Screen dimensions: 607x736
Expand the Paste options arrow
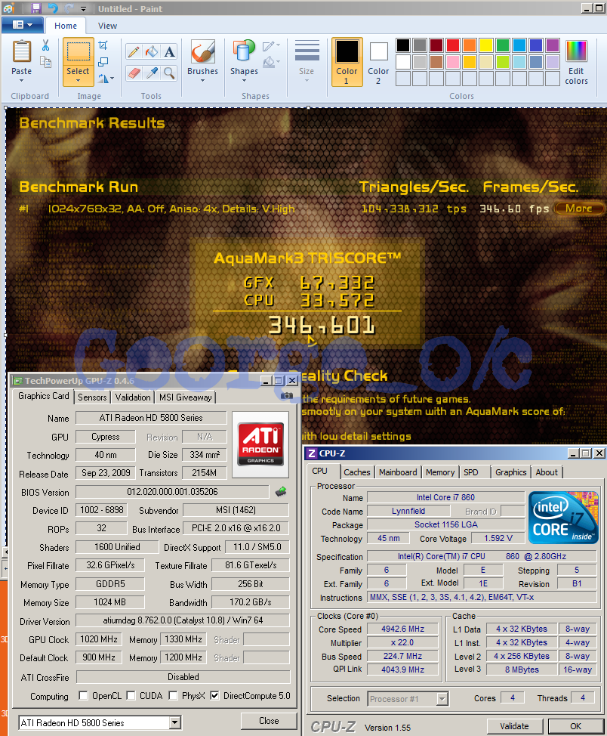pos(22,81)
